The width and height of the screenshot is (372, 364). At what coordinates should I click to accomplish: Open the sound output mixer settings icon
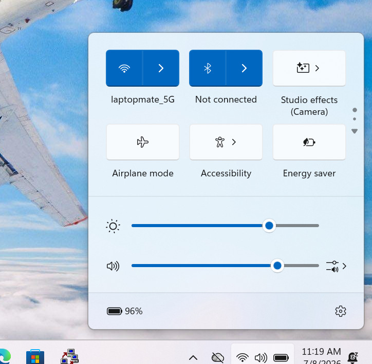tap(336, 266)
